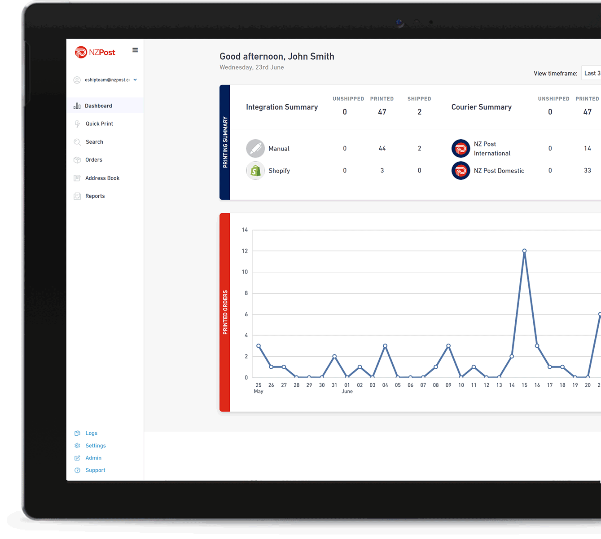Click the chart data point on 25 May

pyautogui.click(x=259, y=346)
